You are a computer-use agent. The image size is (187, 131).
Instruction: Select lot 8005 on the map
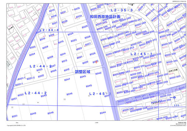click(x=32, y=47)
